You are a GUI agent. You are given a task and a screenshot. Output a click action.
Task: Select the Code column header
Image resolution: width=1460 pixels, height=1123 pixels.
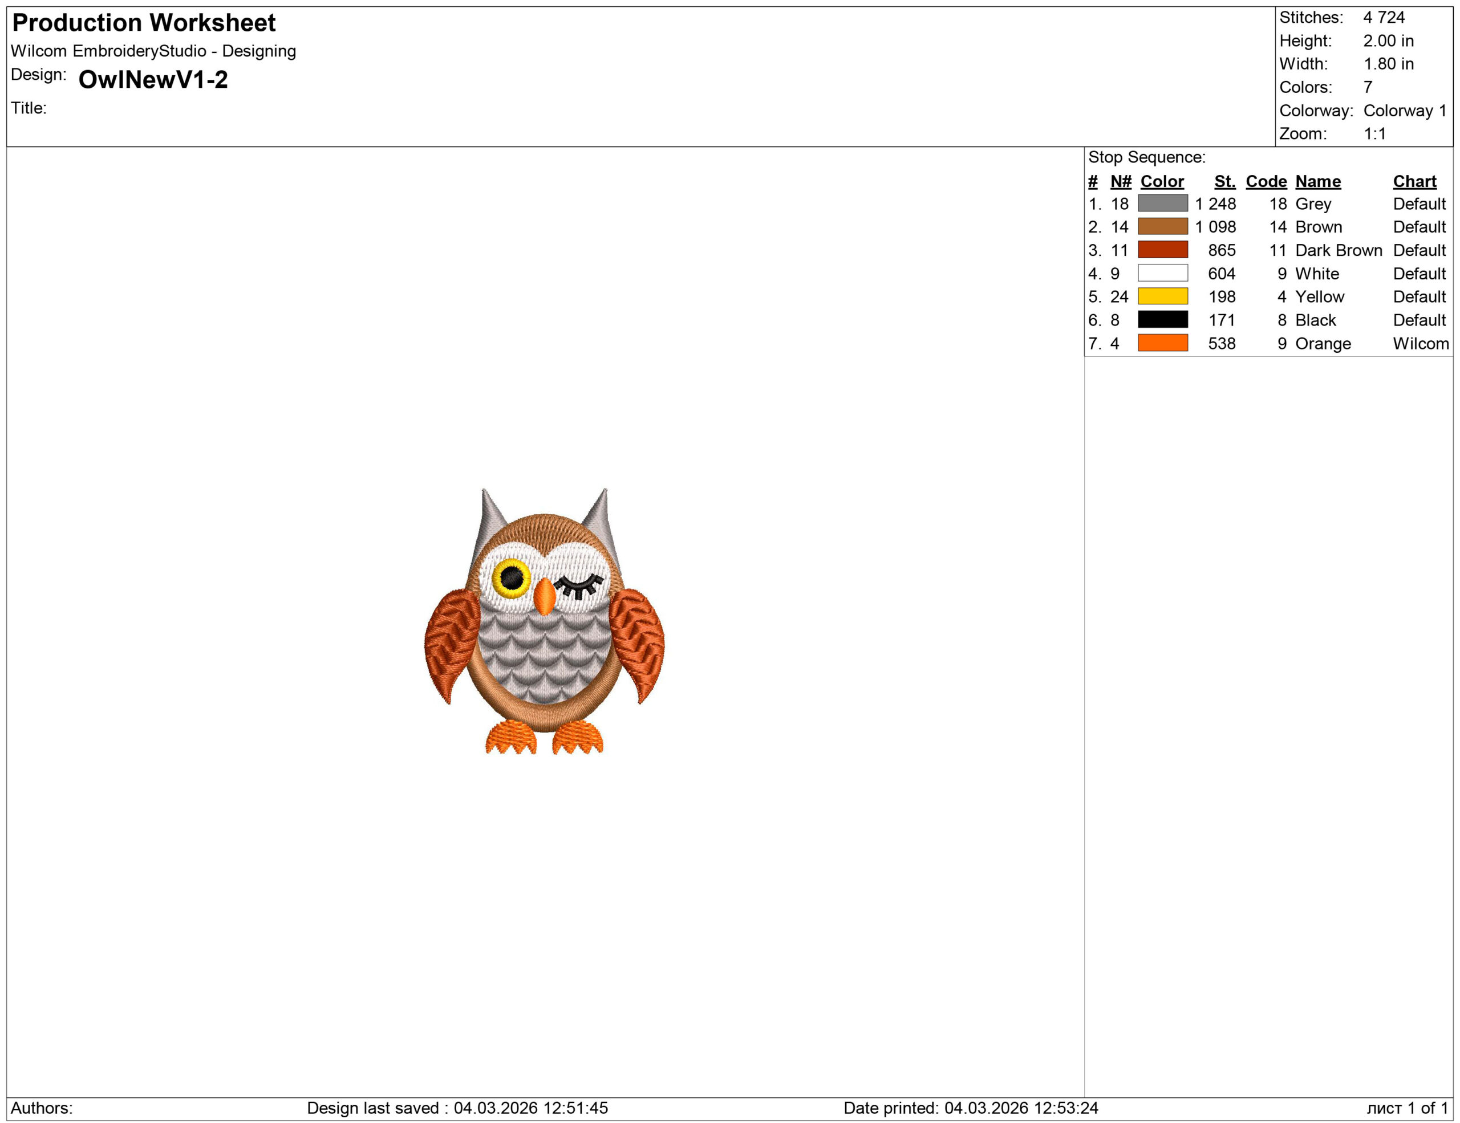point(1266,181)
